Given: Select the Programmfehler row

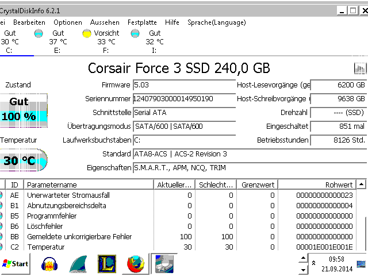Looking at the screenshot, I should (x=178, y=216).
